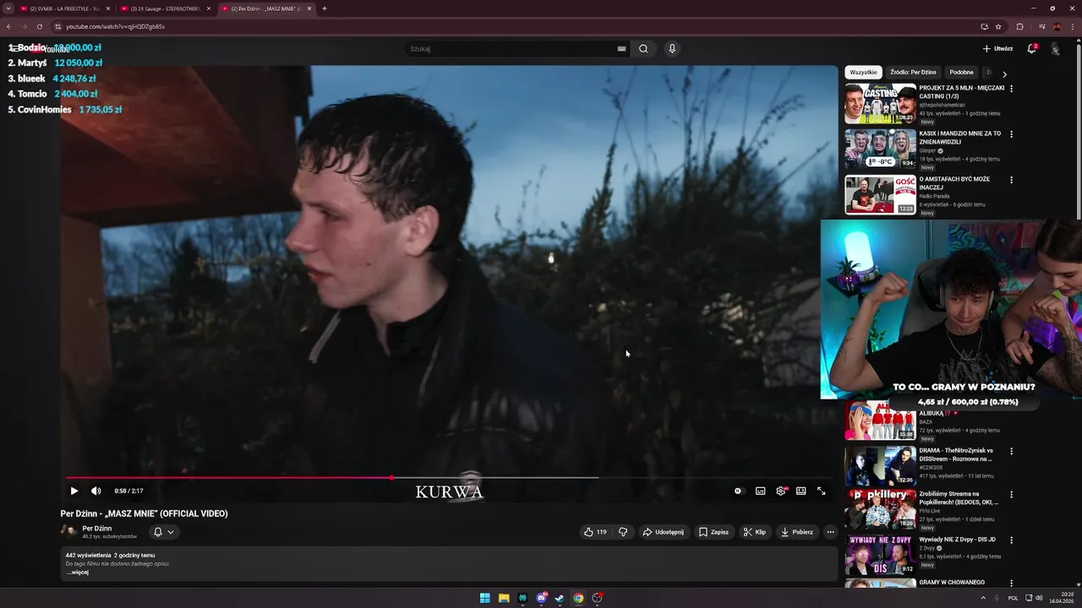Play the video with the play button
Screen dimensions: 1082x608
74,491
